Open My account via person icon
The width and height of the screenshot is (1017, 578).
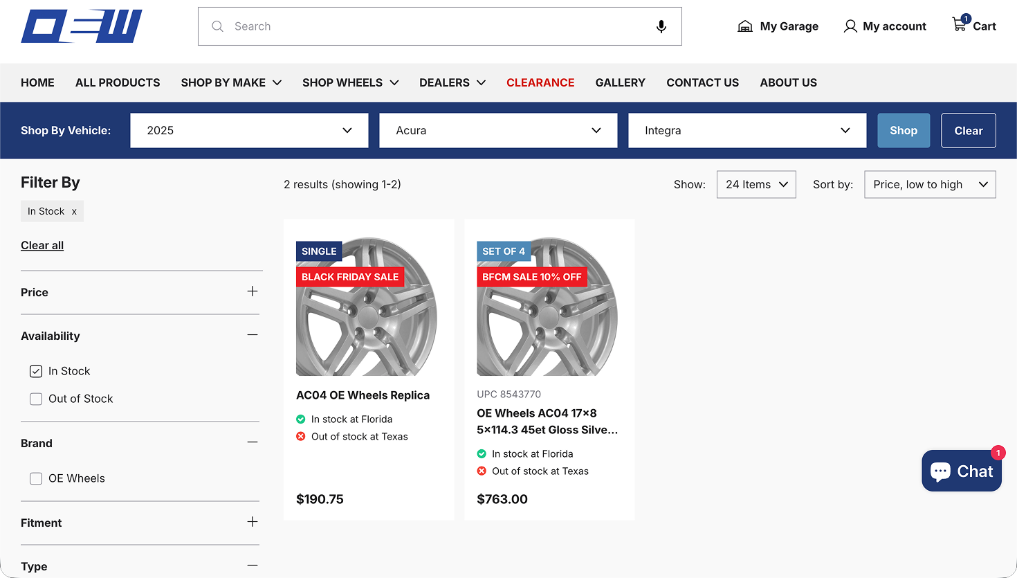[850, 26]
